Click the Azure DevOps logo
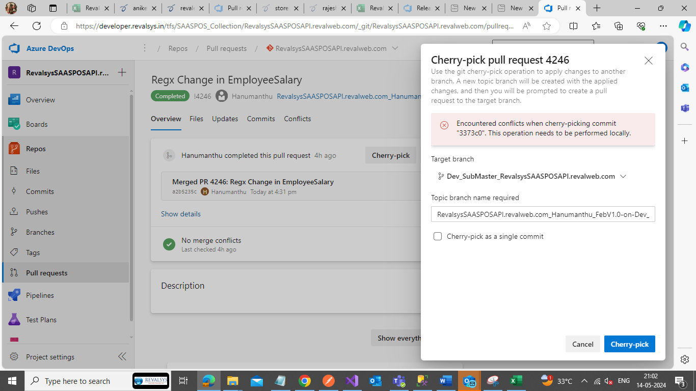 coord(14,48)
